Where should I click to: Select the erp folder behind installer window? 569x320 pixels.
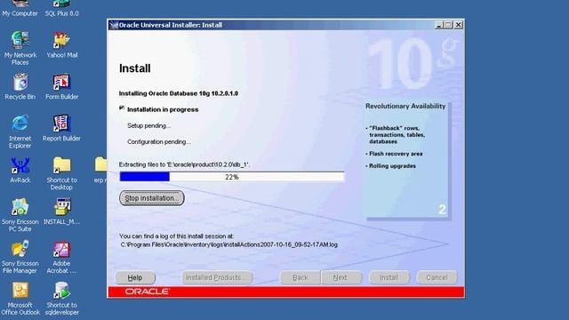coord(100,170)
